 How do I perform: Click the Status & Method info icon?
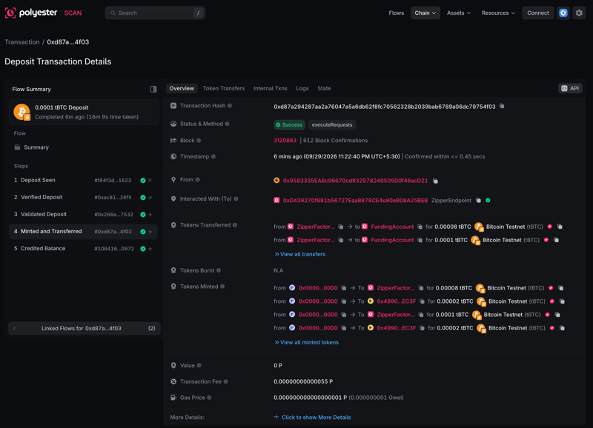(x=228, y=124)
